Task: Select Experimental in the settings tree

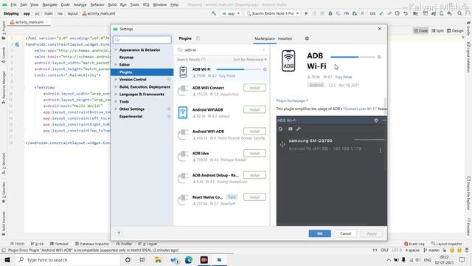Action: 131,117
